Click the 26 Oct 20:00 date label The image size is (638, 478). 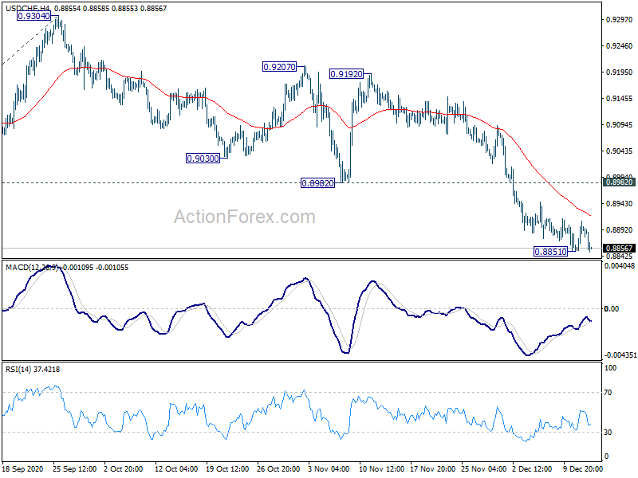(278, 469)
